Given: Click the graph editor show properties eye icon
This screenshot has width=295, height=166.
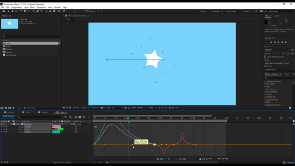Looking at the screenshot, I should [158, 159].
